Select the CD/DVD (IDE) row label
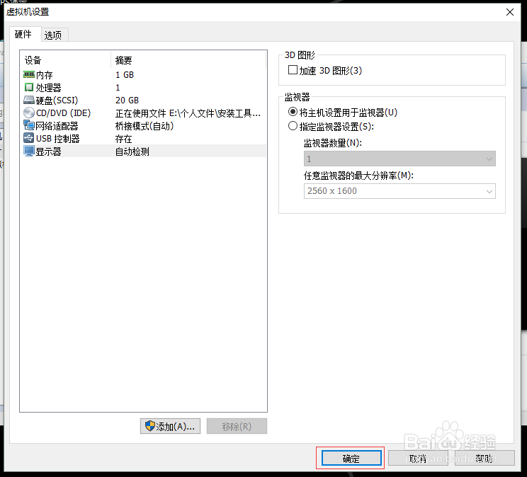The image size is (527, 477). 63,113
